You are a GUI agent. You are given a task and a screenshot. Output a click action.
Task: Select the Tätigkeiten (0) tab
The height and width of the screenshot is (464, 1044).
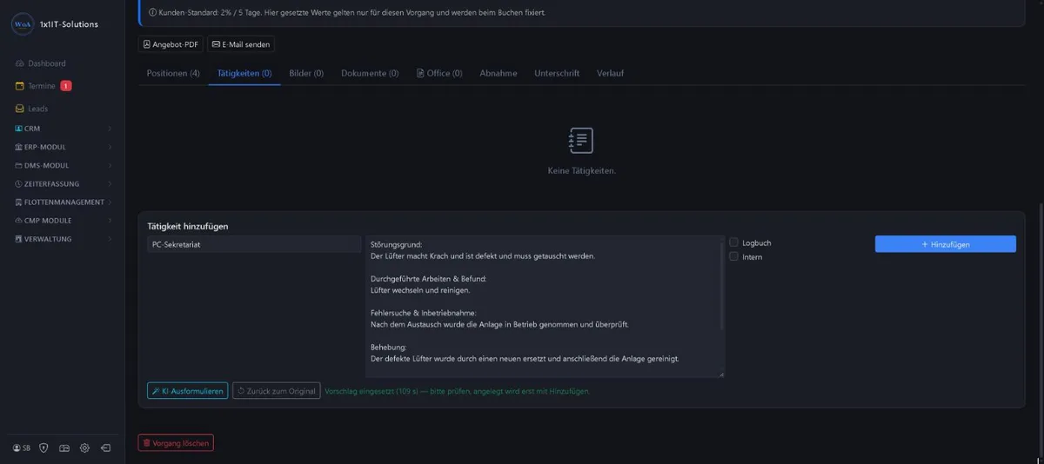pos(244,74)
